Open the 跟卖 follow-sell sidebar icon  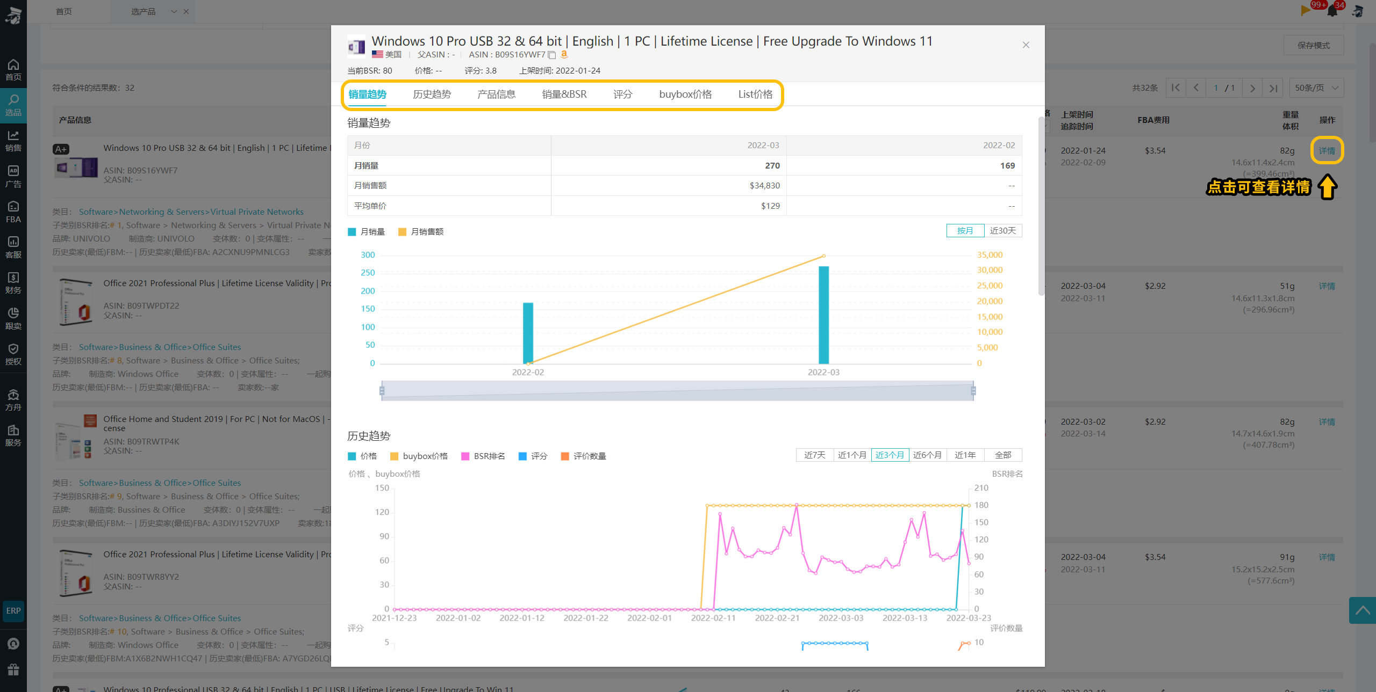pos(13,318)
